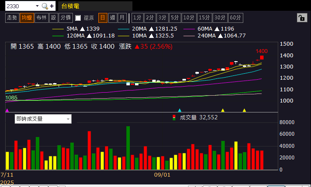Click the 09/01 date axis label
Viewport: 311px width, 187px height.
162,175
